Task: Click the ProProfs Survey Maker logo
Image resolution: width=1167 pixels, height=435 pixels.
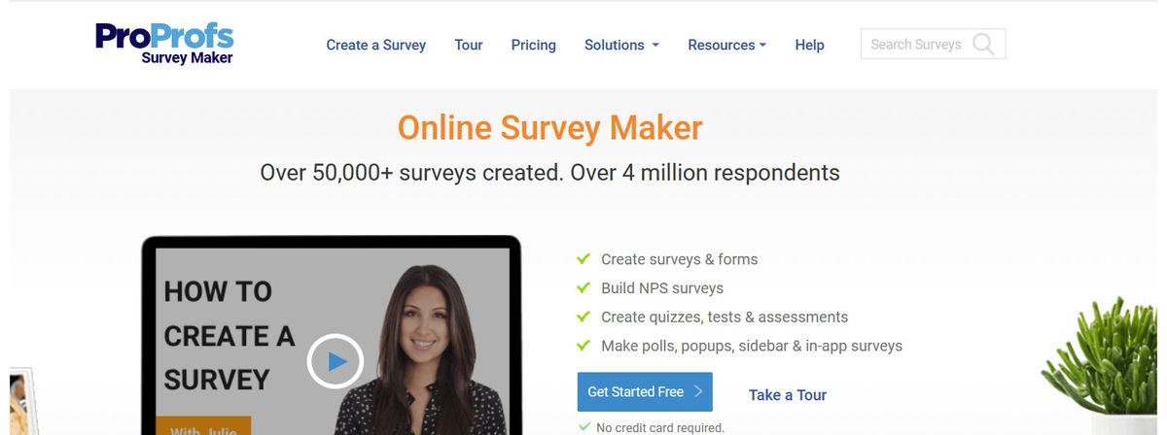Action: pyautogui.click(x=164, y=44)
